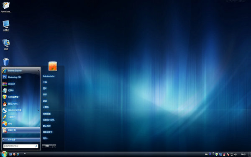Image resolution: width=251 pixels, height=157 pixels.
Task: Click Internet Explorer icon in taskbar quick launch
Action: (x=18, y=154)
